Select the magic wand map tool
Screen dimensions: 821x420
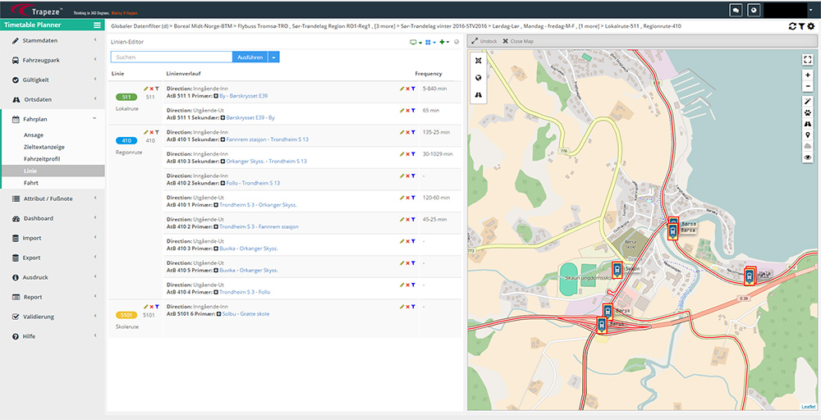(808, 101)
